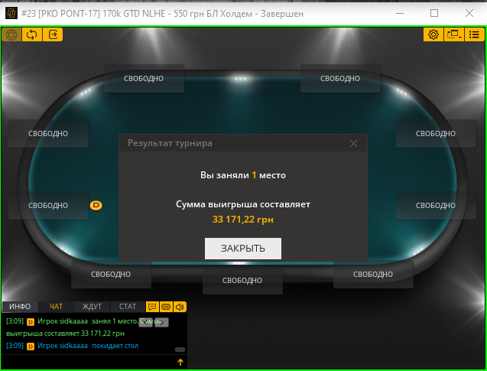Click the yellow icon between chat and speaker

(x=166, y=307)
